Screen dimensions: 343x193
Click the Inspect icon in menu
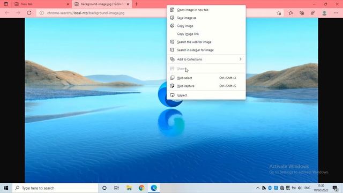[x=172, y=95]
